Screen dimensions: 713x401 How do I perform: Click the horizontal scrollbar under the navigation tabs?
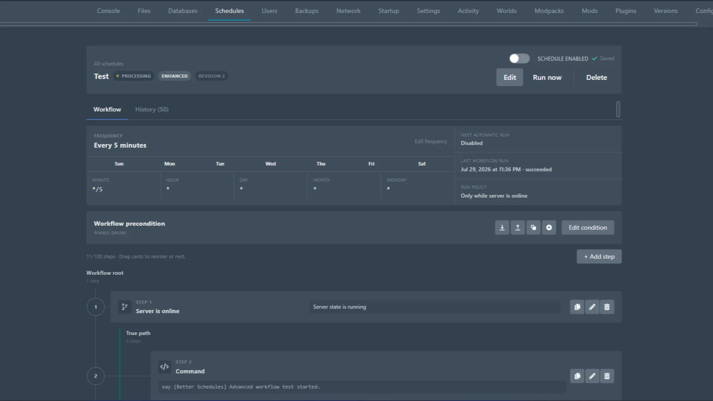pos(349,24)
